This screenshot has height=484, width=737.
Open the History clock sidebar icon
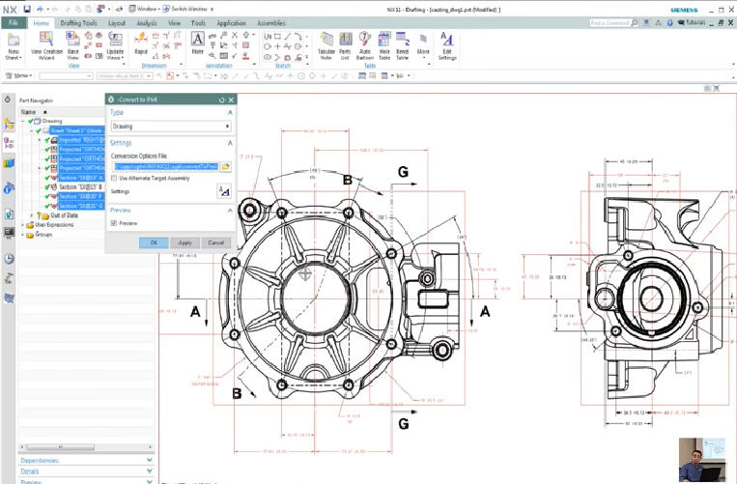click(9, 259)
